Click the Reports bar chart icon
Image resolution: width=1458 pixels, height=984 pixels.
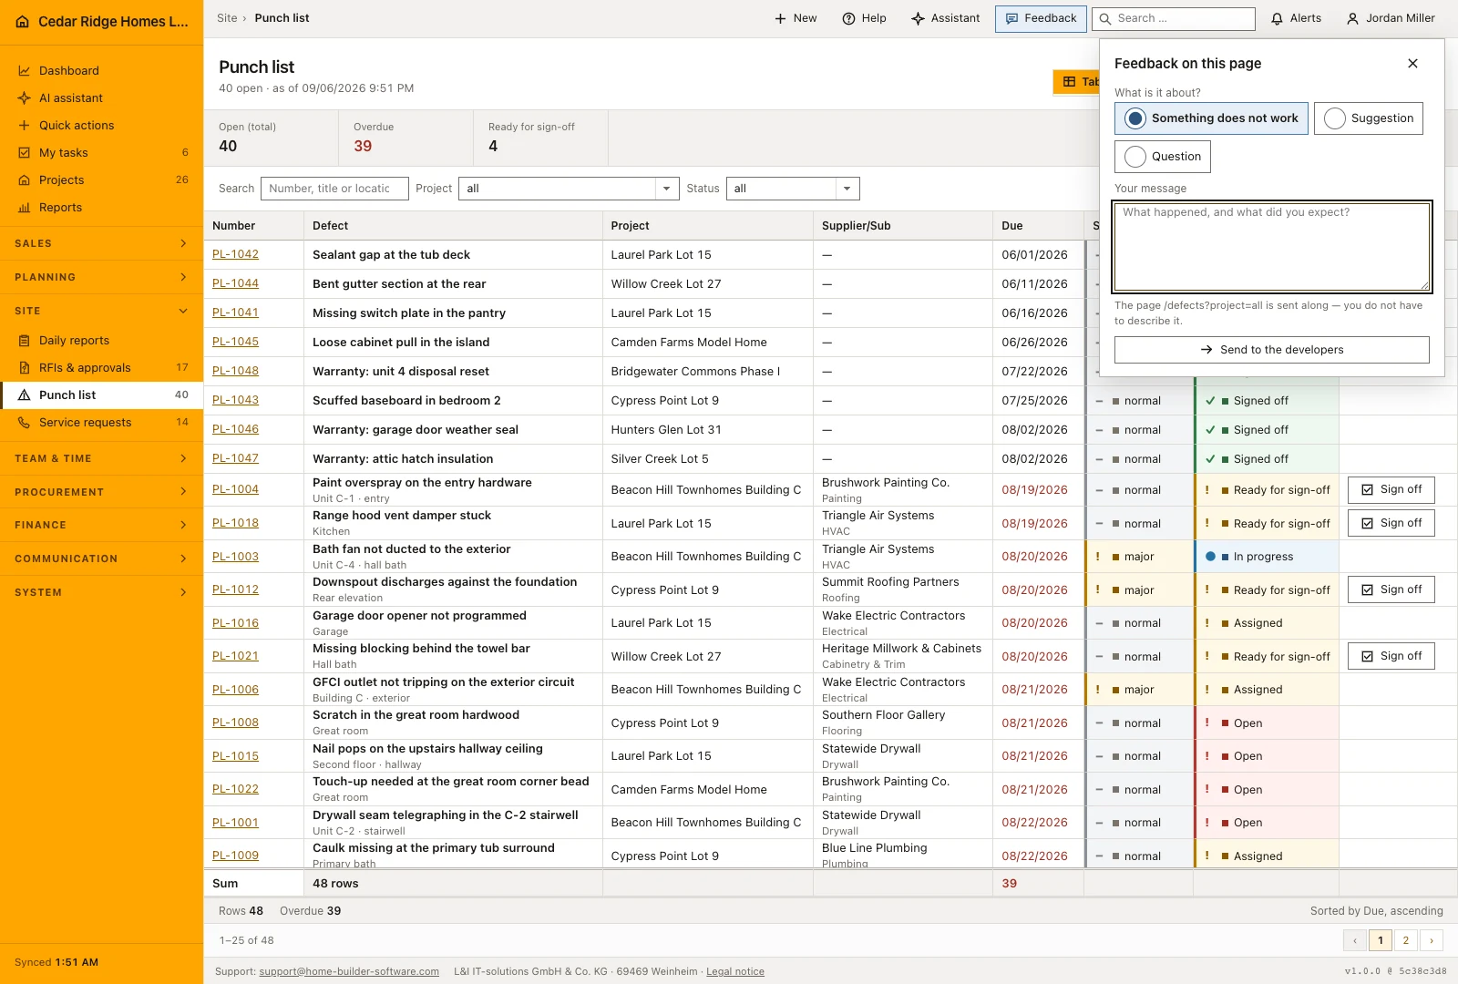(x=25, y=208)
